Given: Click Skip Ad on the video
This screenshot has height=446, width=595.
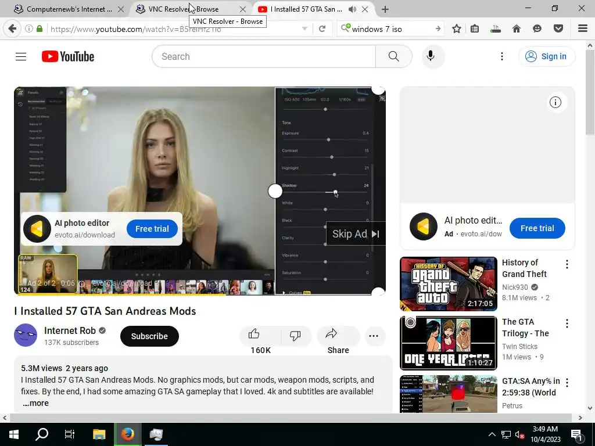Looking at the screenshot, I should 356,234.
